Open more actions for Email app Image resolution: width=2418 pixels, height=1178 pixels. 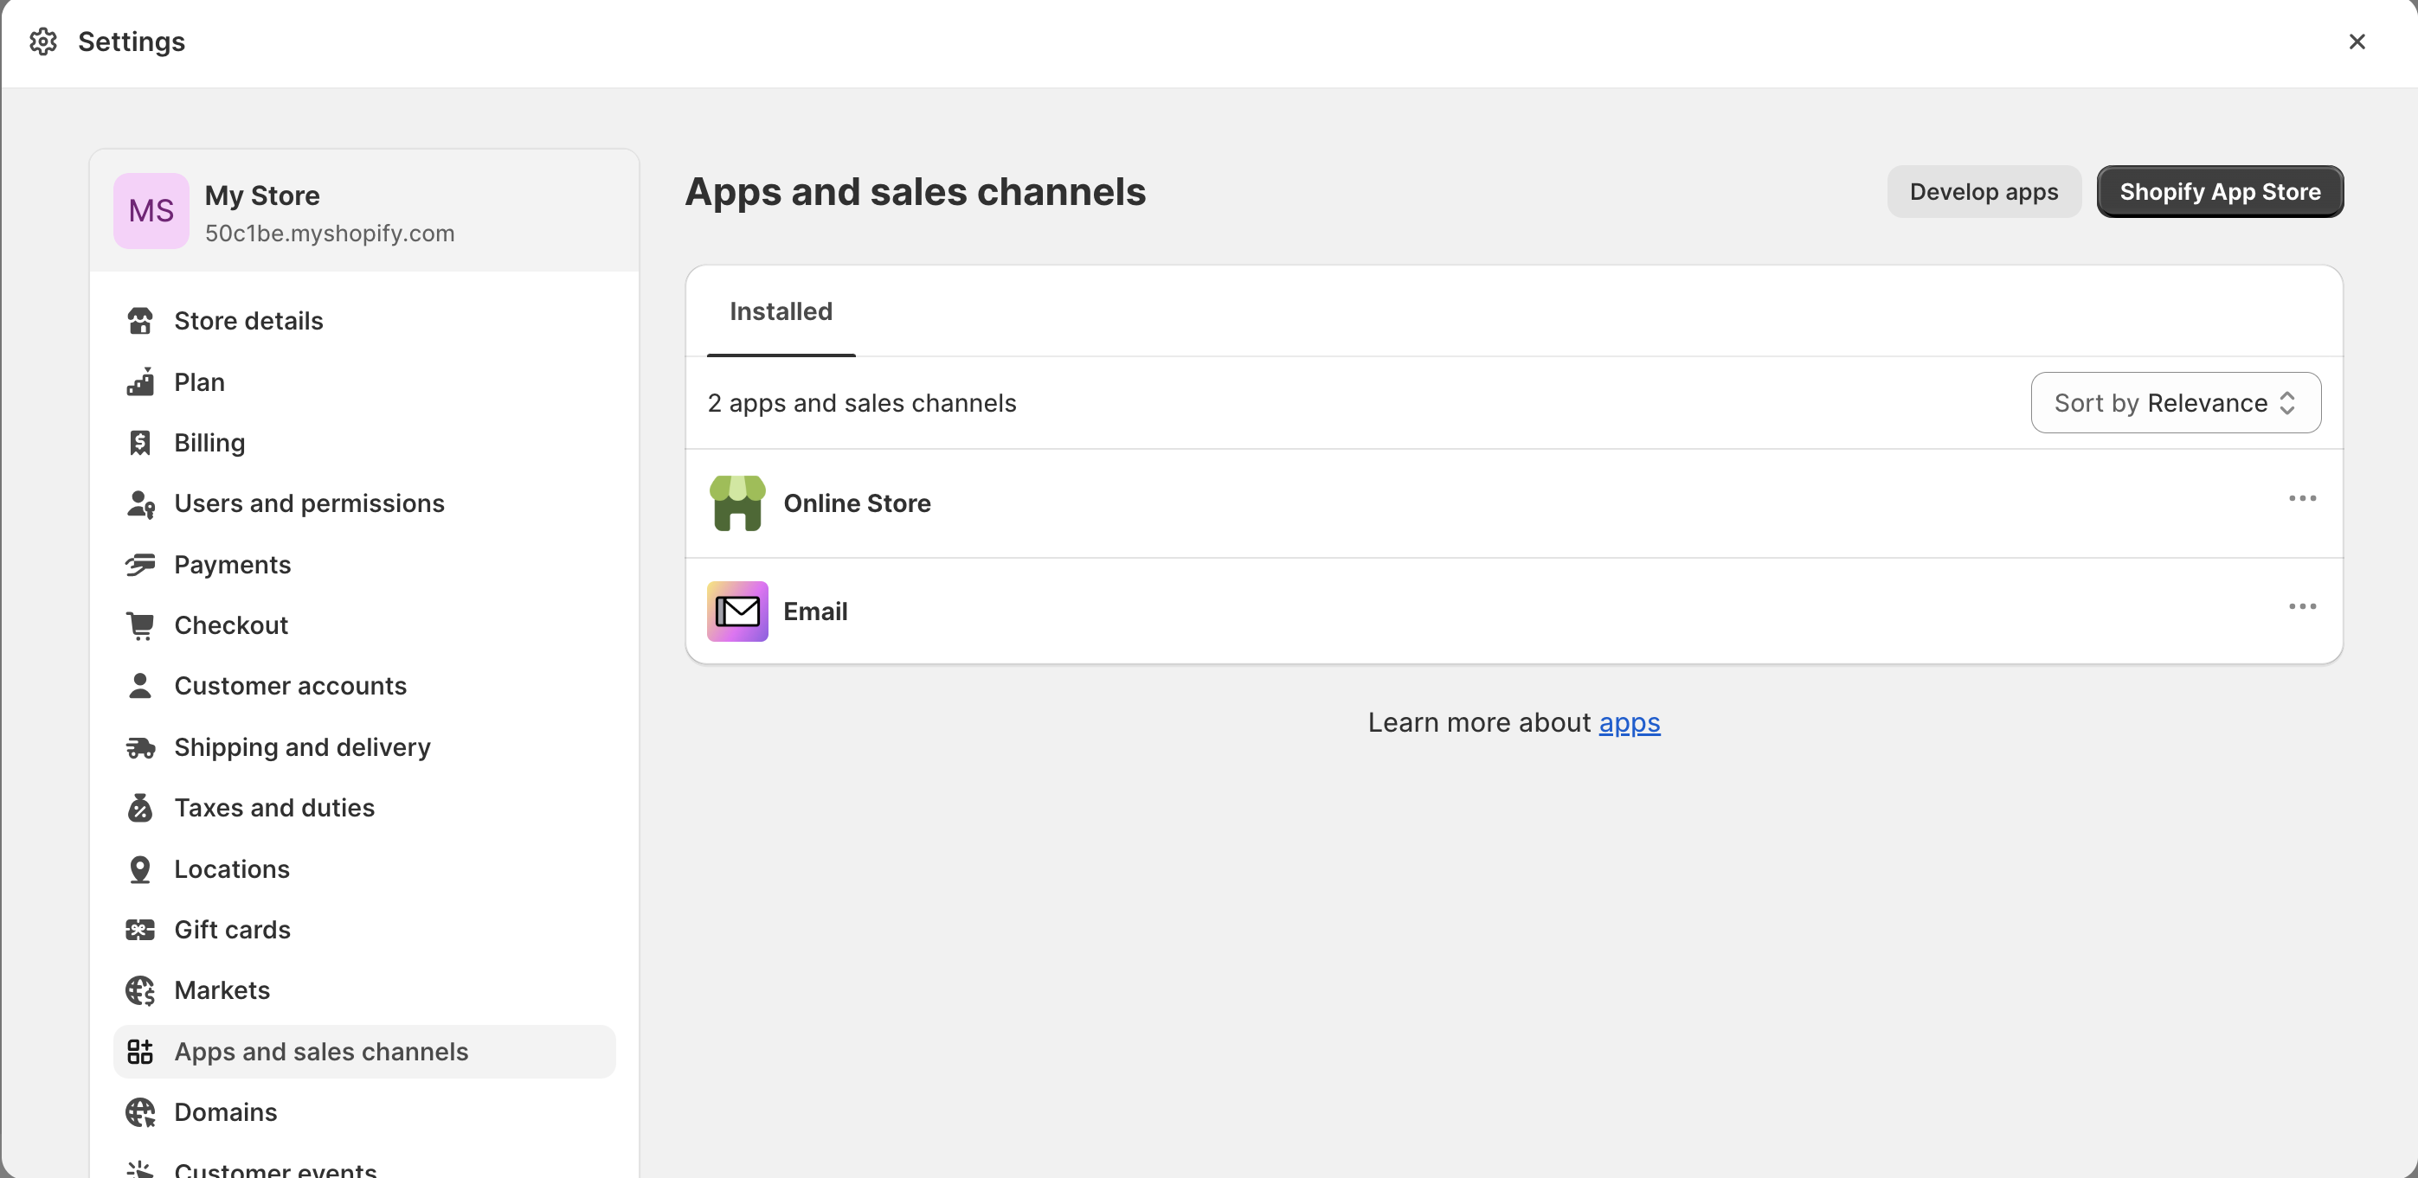2302,607
